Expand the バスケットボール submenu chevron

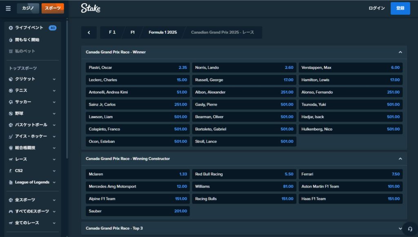click(54, 125)
